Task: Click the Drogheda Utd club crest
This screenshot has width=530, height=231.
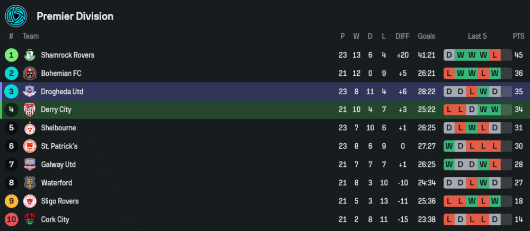Action: click(x=29, y=92)
